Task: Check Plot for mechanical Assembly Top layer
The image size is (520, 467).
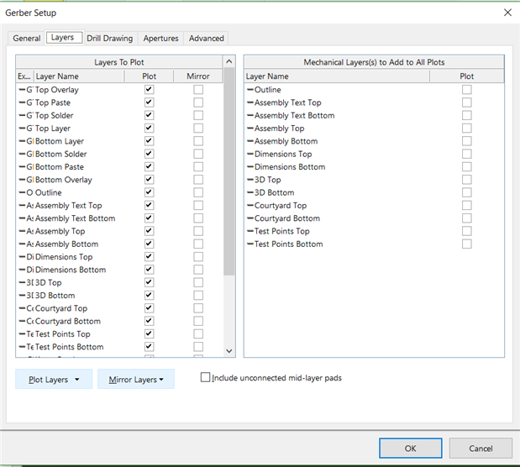Action: [466, 129]
